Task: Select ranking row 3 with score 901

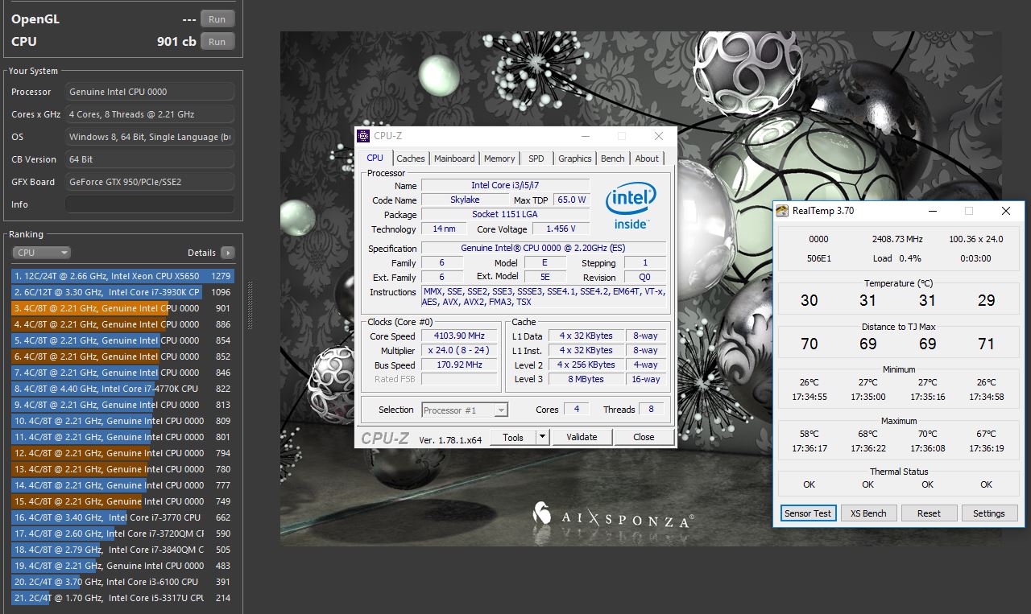Action: pos(122,308)
